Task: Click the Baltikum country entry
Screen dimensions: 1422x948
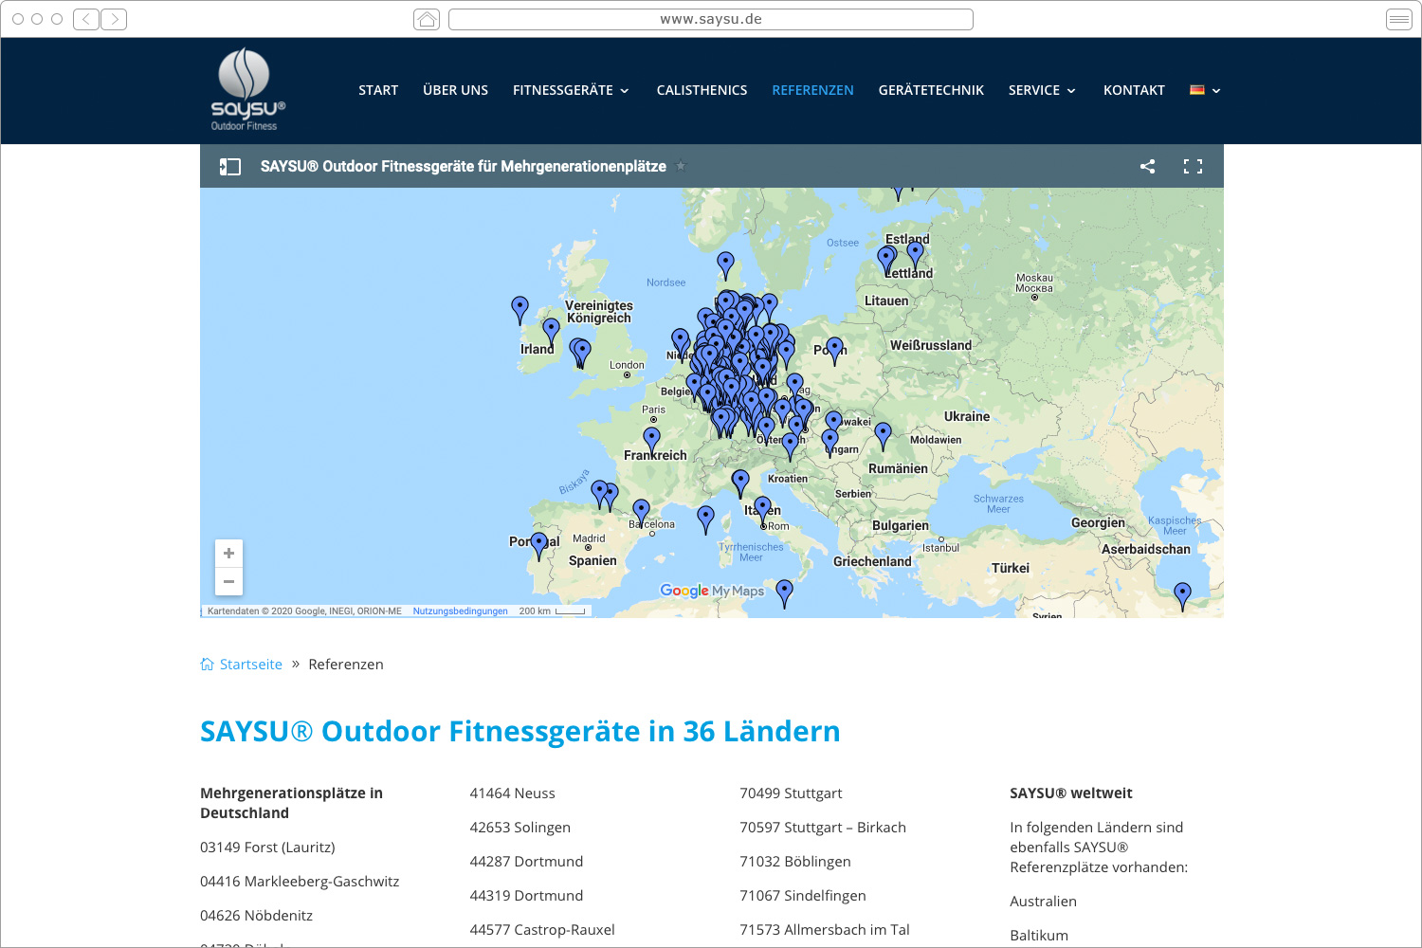Action: pos(1039,936)
